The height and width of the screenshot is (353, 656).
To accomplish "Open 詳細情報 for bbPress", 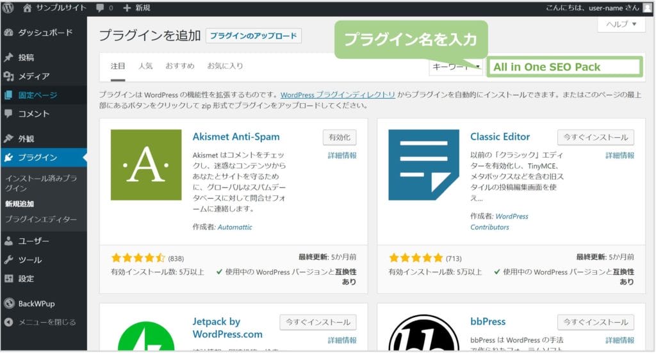I will [x=620, y=340].
